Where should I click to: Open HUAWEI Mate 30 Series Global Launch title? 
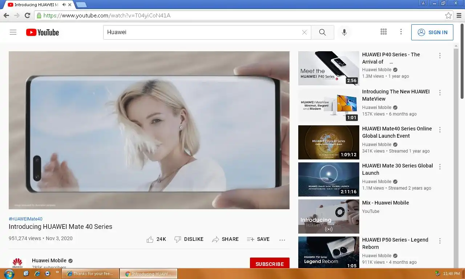click(x=397, y=169)
